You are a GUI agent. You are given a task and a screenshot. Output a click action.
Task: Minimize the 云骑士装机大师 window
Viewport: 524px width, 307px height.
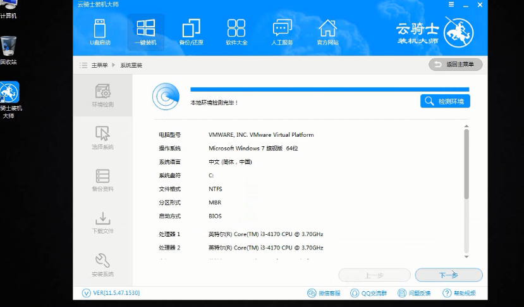[x=465, y=5]
